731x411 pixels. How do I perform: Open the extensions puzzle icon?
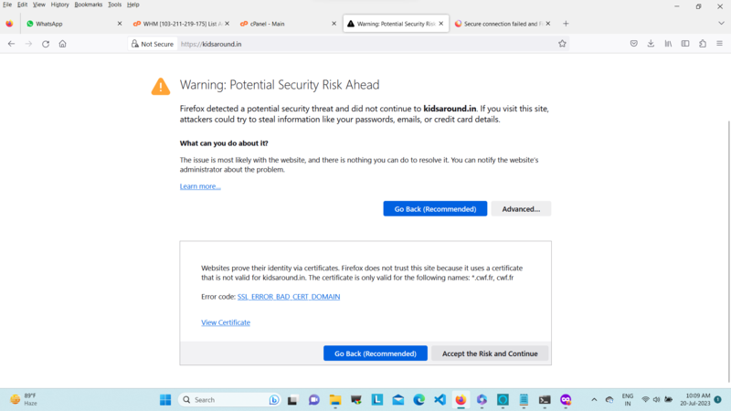[703, 43]
